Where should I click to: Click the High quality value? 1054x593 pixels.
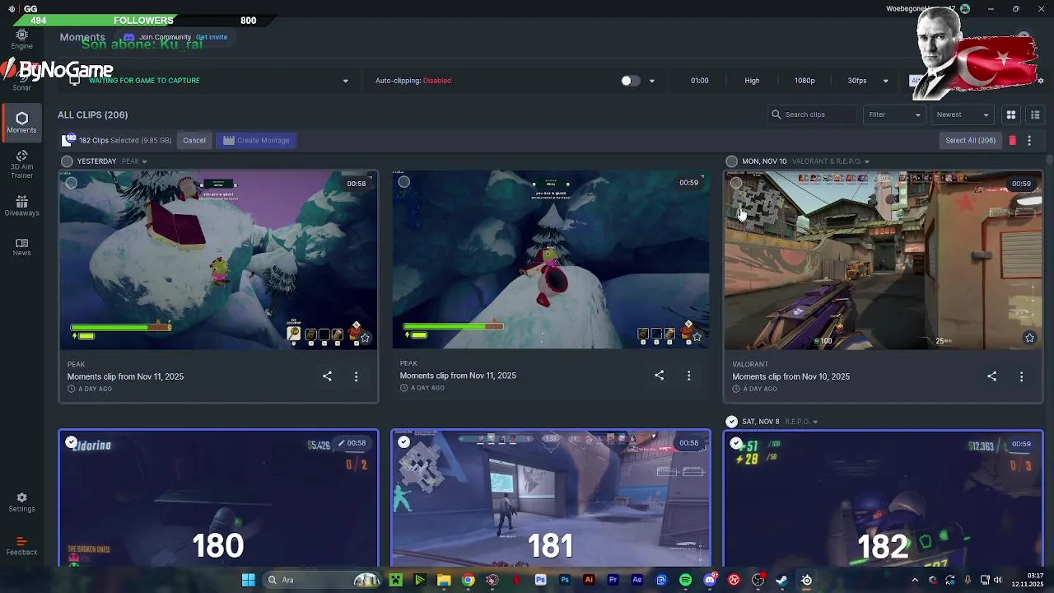point(752,81)
